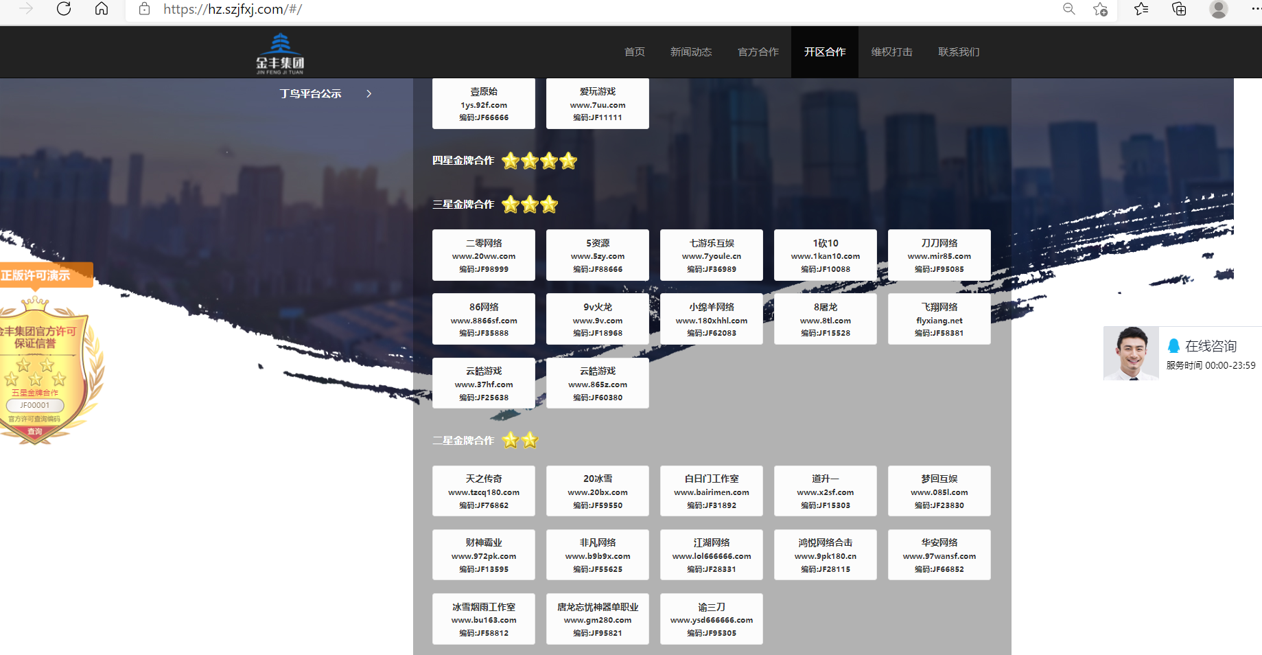Image resolution: width=1262 pixels, height=655 pixels.
Task: Open the 天之传奇 partner card
Action: point(484,491)
